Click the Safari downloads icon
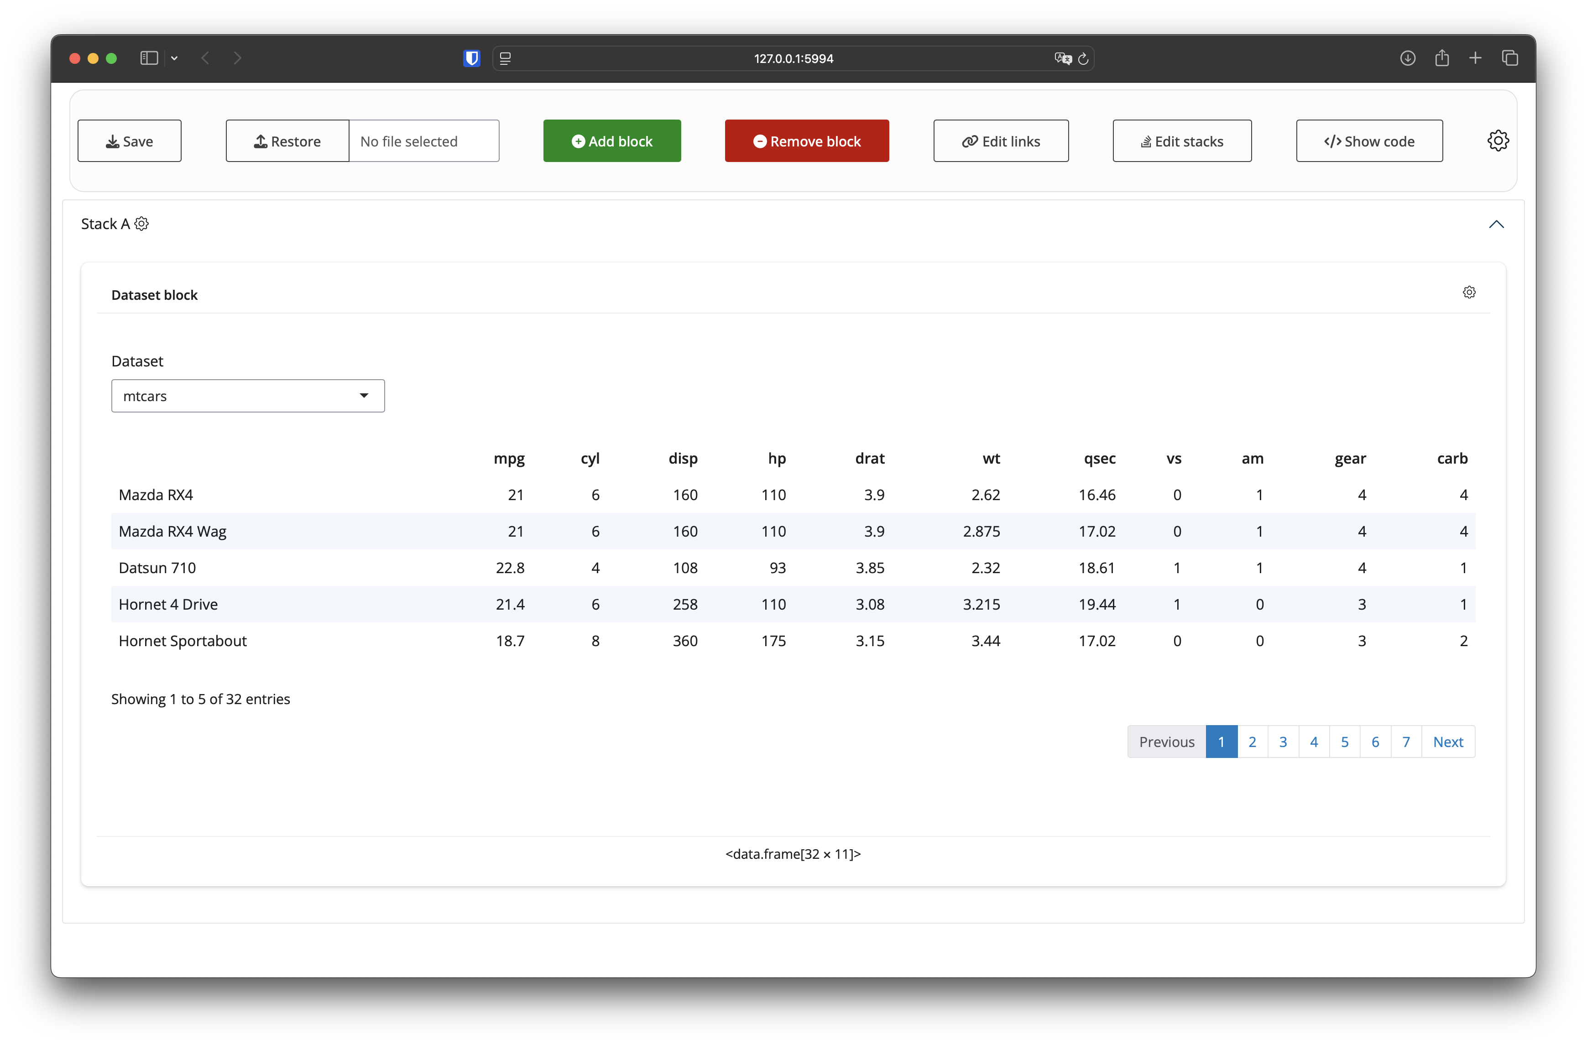The height and width of the screenshot is (1045, 1587). tap(1407, 59)
